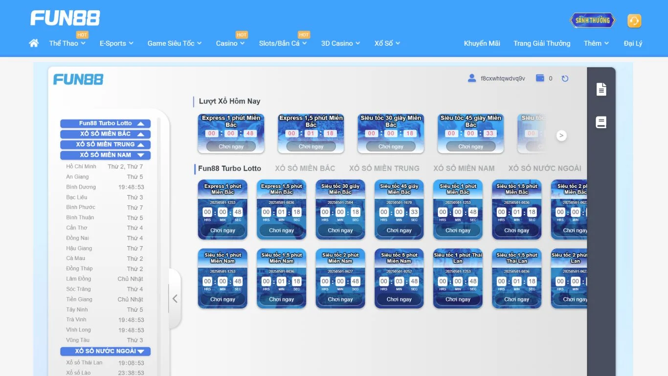Switch to the Xổ Số Miền Trung tab
The image size is (668, 376).
pos(384,168)
